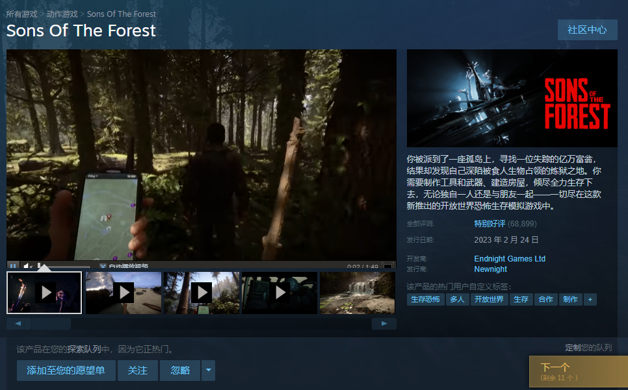This screenshot has width=628, height=390.
Task: Open the dropdown arrow beside 忽略
Action: (208, 371)
